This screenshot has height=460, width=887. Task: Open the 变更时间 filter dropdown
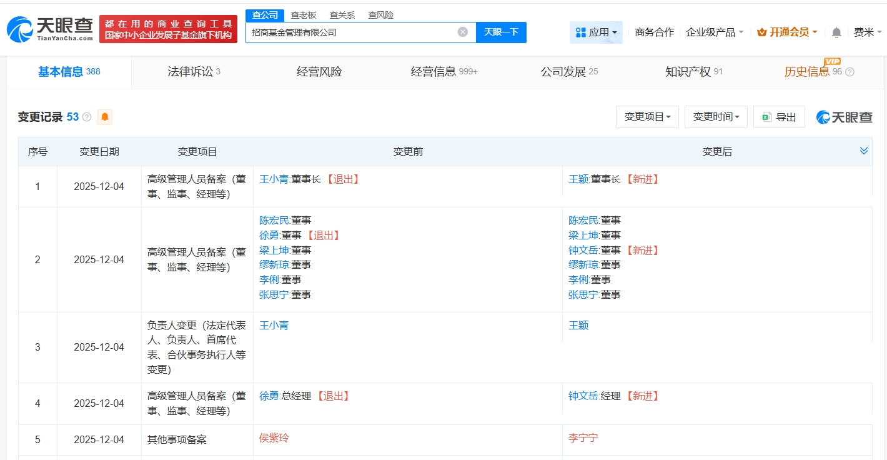pos(716,117)
